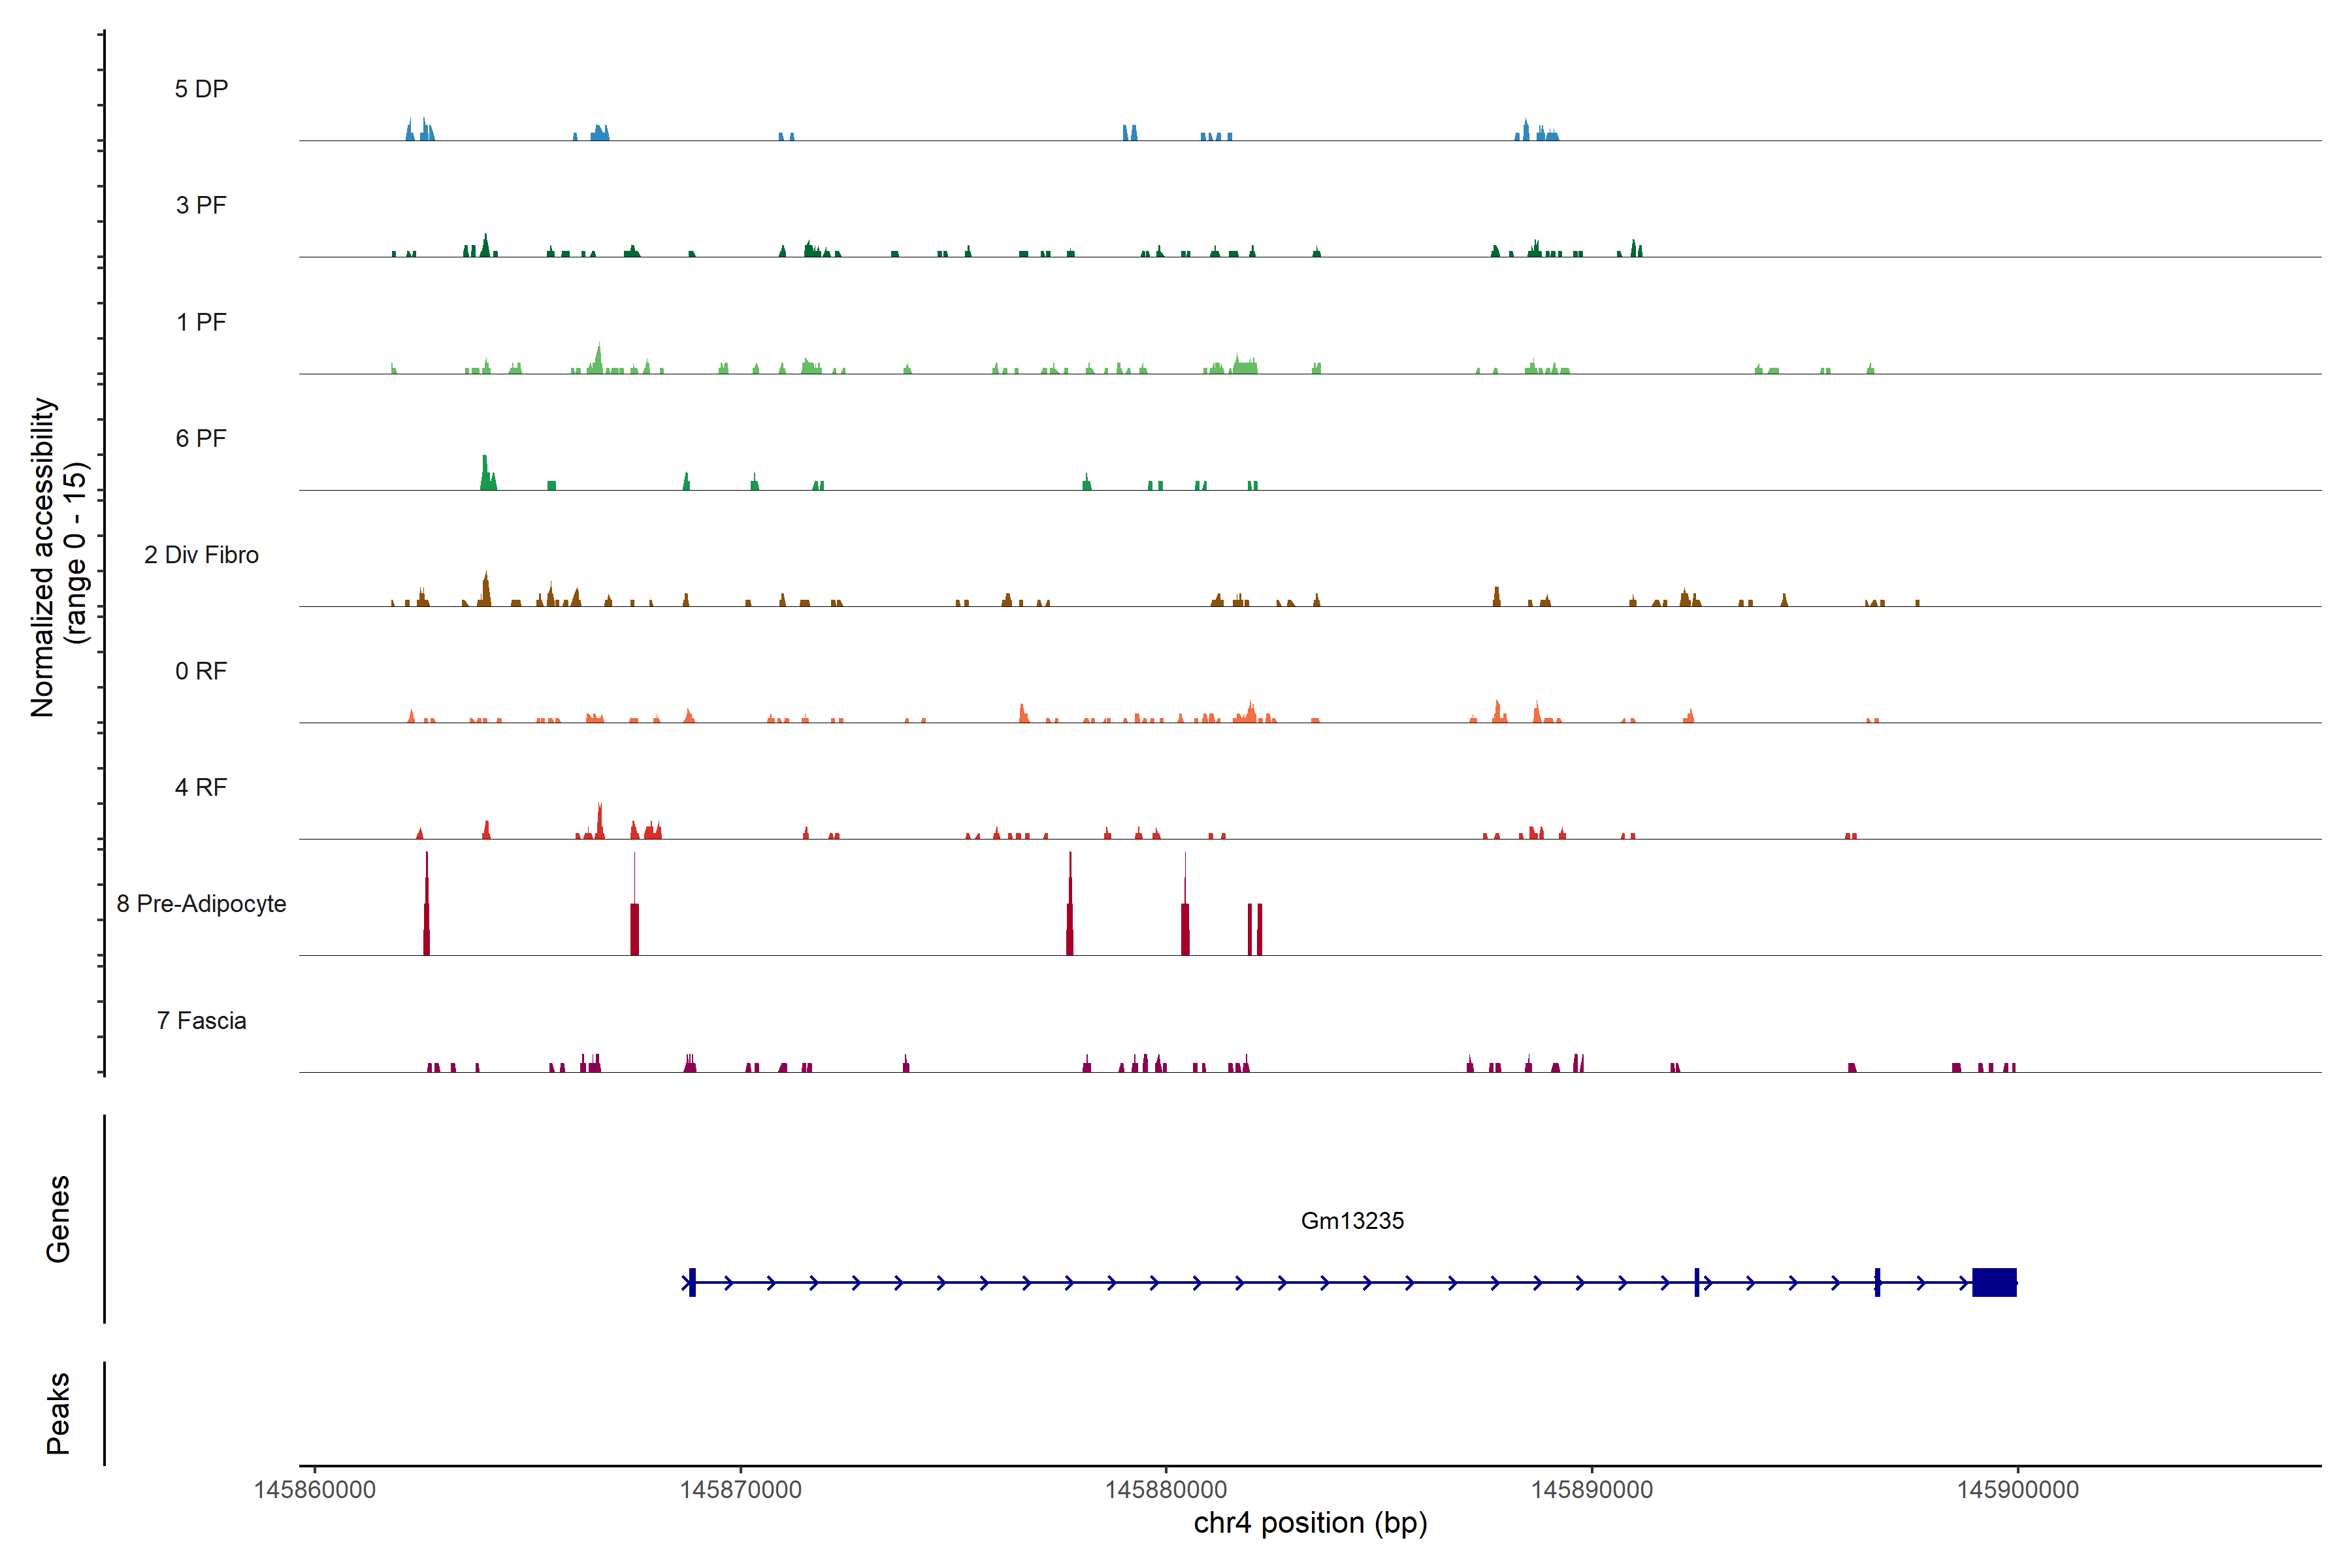Select the 3 PF track label

pyautogui.click(x=201, y=205)
